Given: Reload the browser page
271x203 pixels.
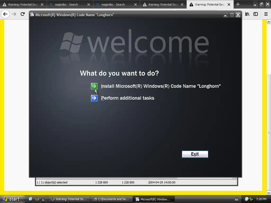Looking at the screenshot, I should point(23,14).
